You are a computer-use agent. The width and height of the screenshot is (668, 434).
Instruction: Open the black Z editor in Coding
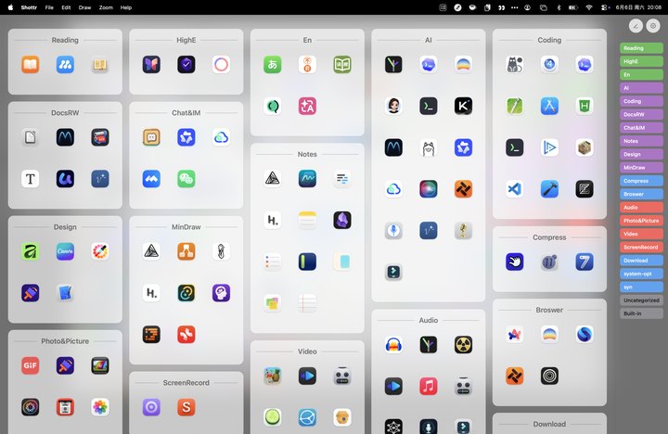pyautogui.click(x=584, y=189)
